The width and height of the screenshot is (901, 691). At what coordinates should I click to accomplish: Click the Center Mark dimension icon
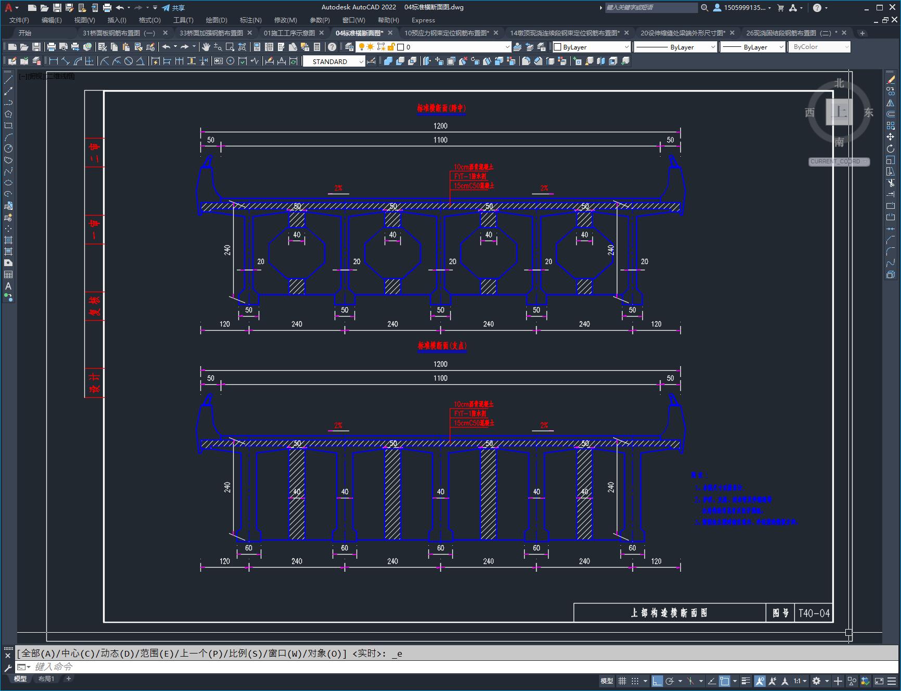click(x=230, y=61)
